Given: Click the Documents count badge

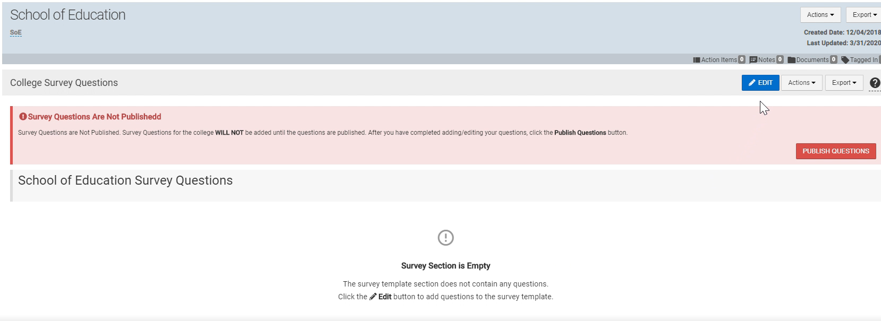Looking at the screenshot, I should 834,59.
